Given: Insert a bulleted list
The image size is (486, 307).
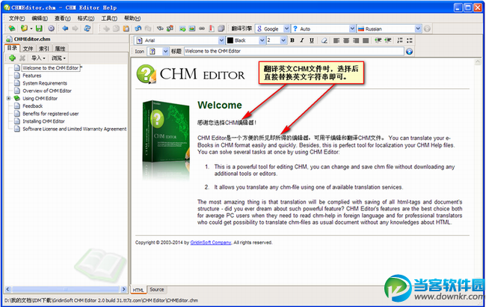Looking at the screenshot, I should (x=410, y=40).
